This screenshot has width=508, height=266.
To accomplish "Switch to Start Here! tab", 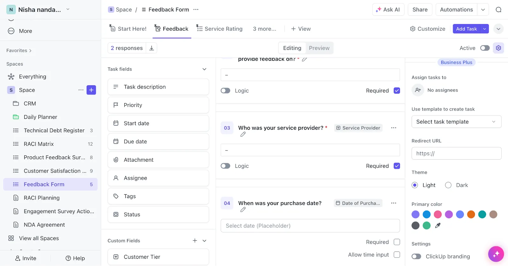I will pyautogui.click(x=128, y=29).
